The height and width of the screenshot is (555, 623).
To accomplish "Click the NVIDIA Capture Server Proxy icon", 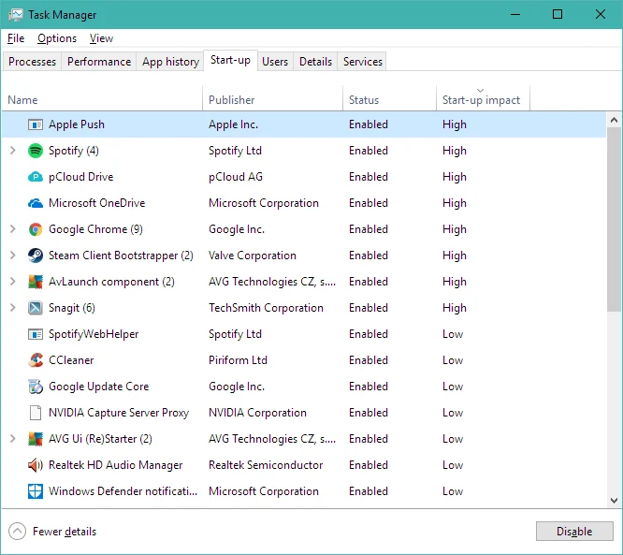I will click(36, 413).
